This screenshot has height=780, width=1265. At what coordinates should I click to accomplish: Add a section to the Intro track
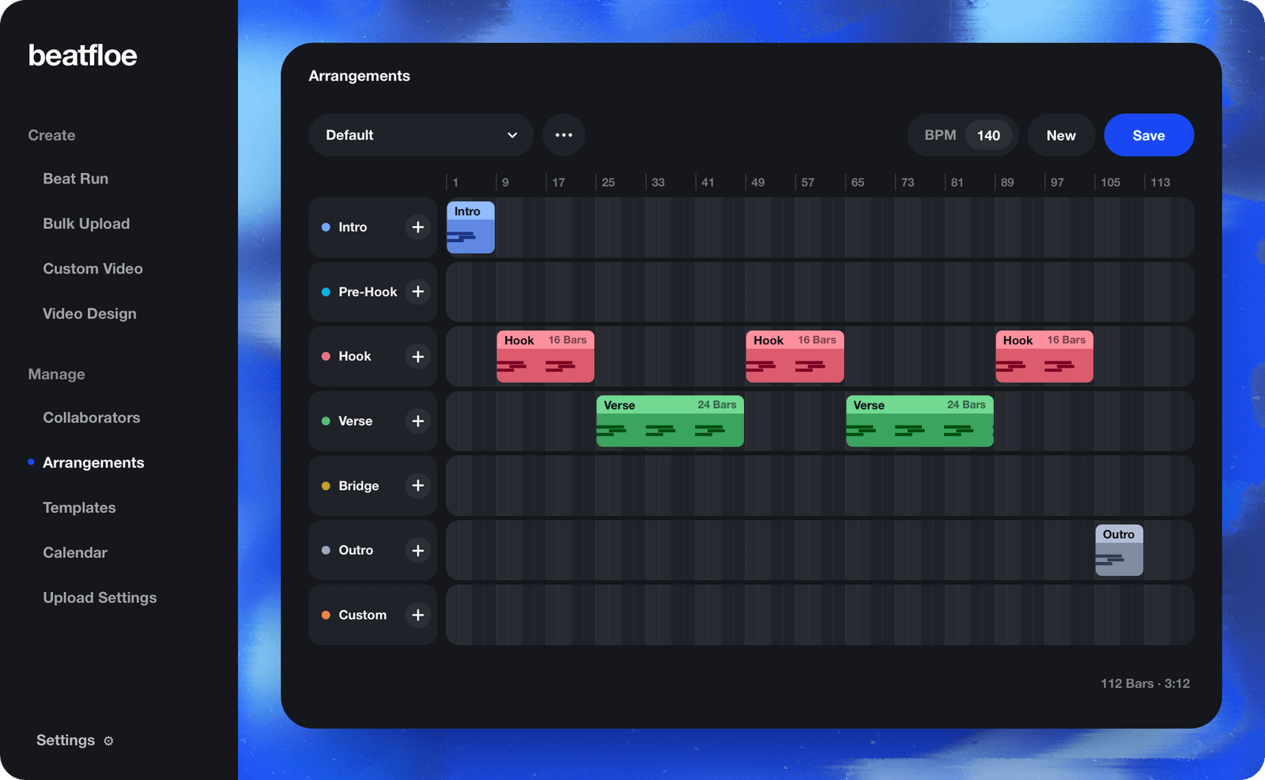[x=418, y=227]
